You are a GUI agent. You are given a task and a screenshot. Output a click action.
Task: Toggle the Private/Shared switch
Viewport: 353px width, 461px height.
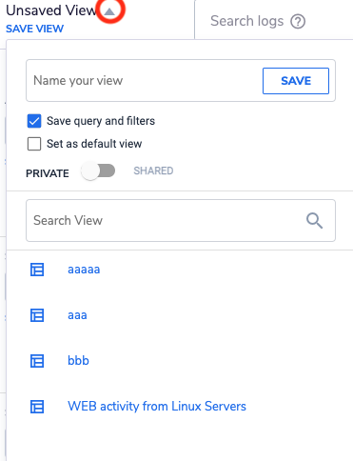(x=98, y=171)
